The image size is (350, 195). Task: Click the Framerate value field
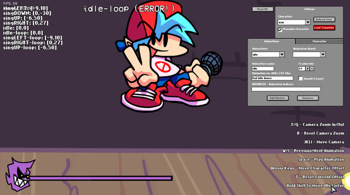[301, 68]
